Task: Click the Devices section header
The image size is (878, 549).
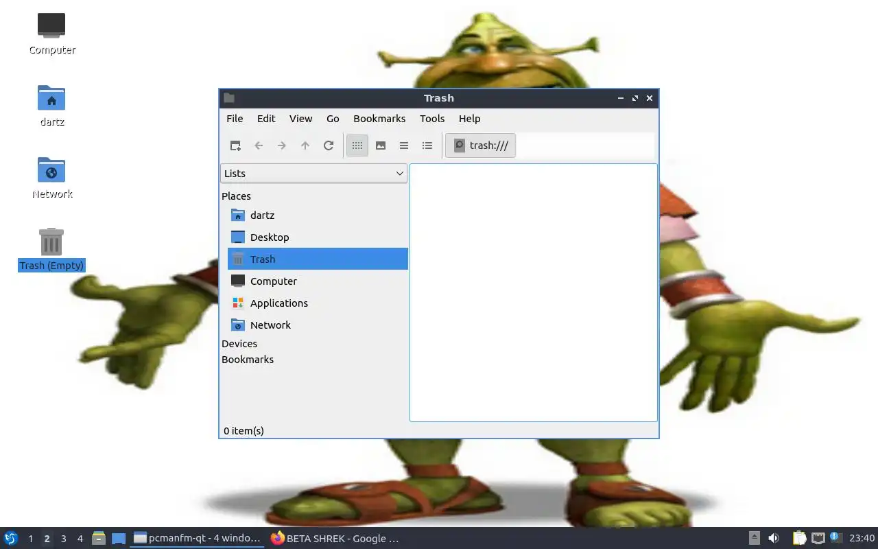Action: [x=239, y=344]
